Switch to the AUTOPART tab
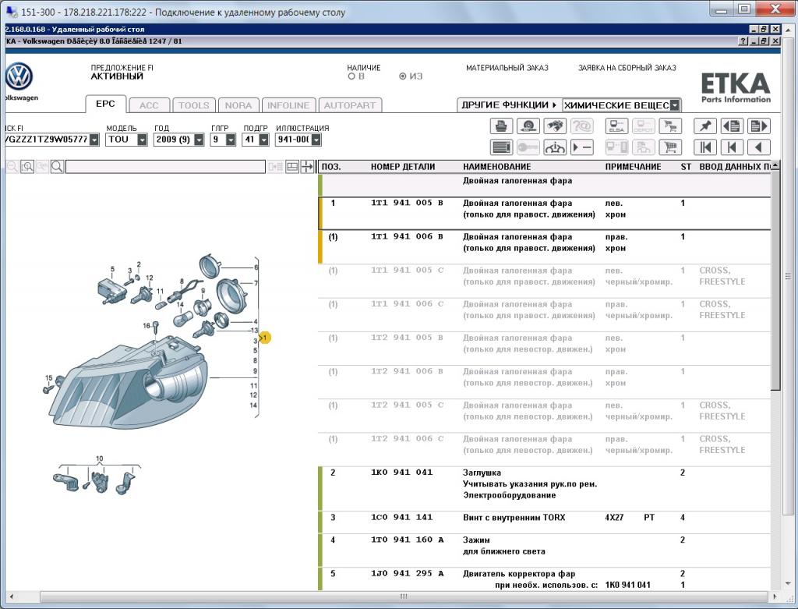798x609 pixels. [350, 105]
